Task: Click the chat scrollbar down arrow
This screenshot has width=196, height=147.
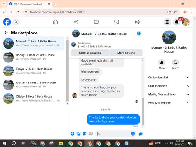Action: 143,126
